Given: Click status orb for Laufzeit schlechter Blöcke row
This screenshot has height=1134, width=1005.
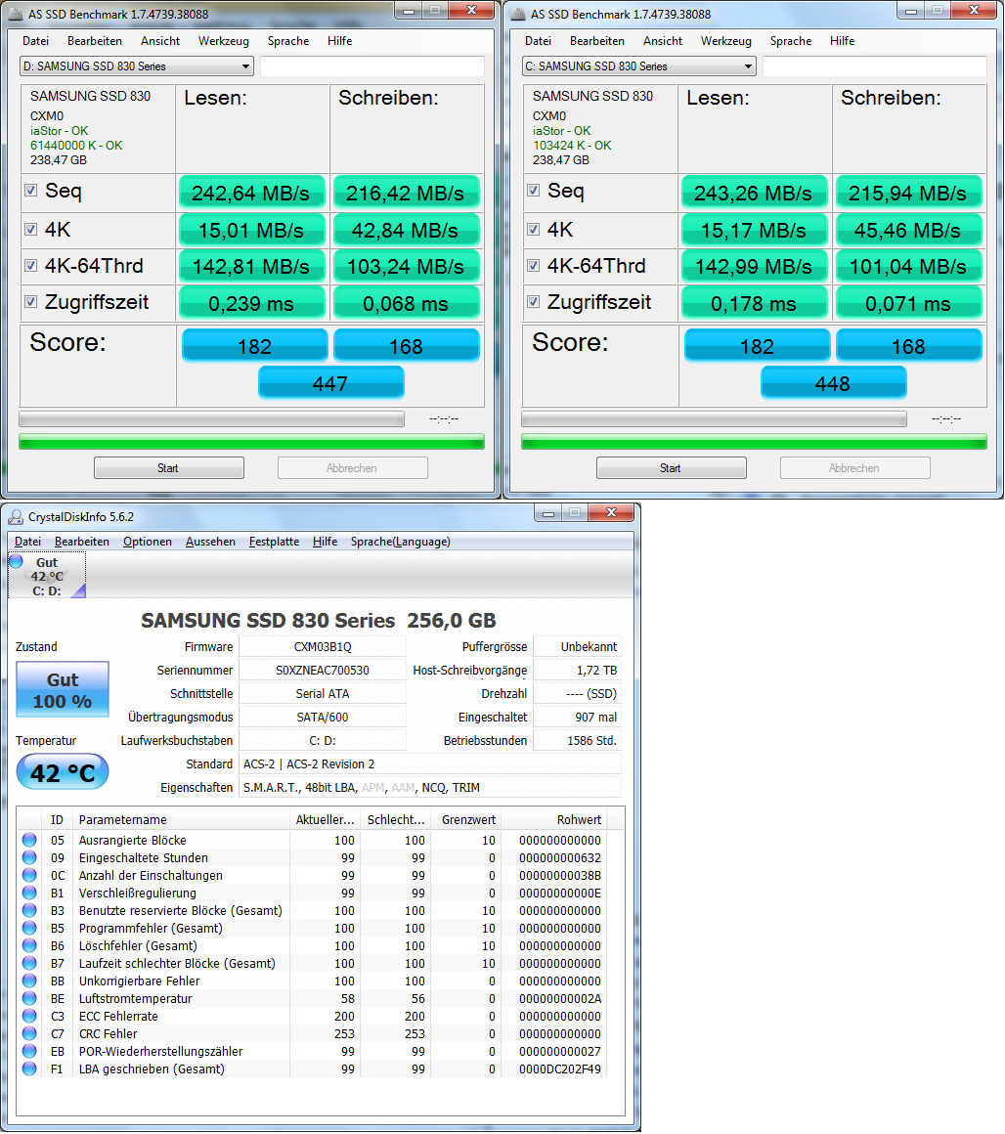Looking at the screenshot, I should [29, 963].
